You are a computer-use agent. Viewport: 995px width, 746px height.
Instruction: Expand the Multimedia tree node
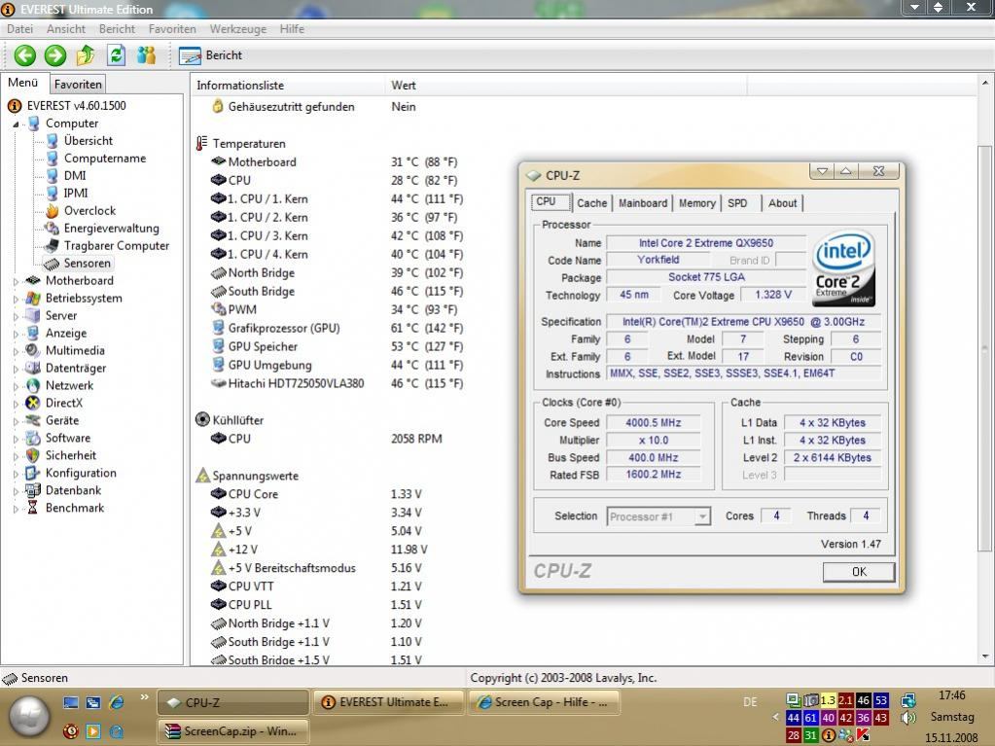click(x=16, y=351)
